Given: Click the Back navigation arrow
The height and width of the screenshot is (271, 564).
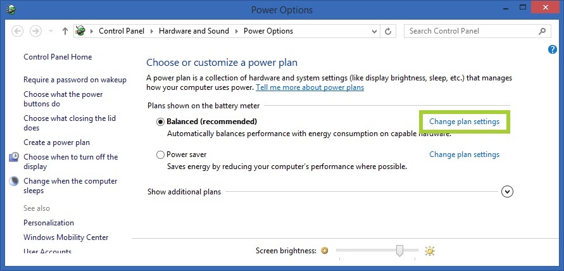Looking at the screenshot, I should [x=18, y=31].
